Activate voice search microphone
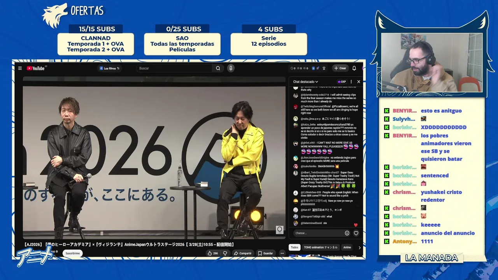 pyautogui.click(x=231, y=68)
